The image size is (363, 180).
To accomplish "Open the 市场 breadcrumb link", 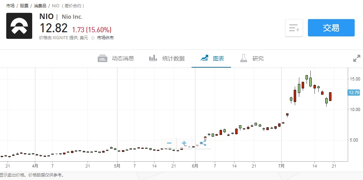I will coord(10,6).
